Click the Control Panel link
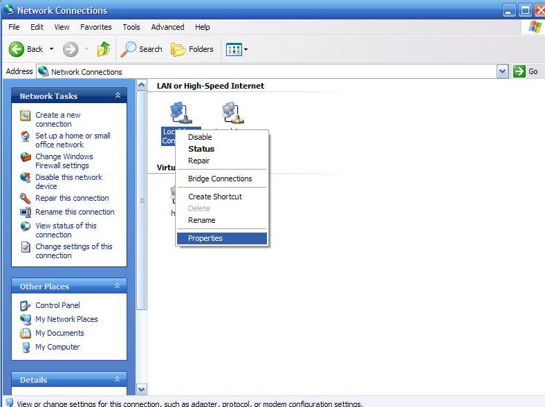 57,305
